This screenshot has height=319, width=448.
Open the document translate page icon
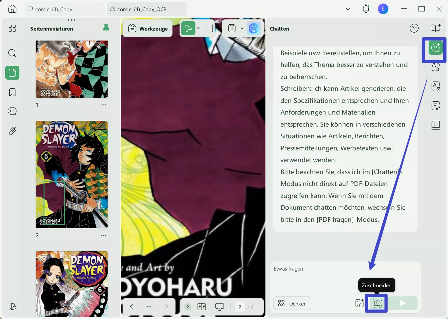point(436,86)
